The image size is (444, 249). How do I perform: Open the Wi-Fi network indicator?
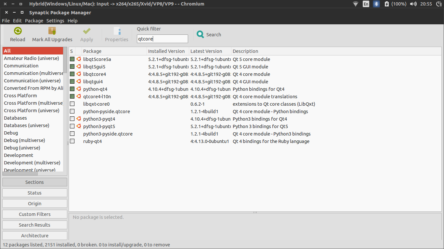[356, 4]
